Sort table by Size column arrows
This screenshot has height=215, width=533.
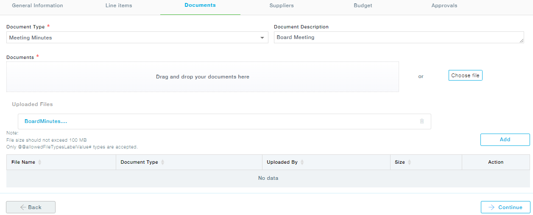pos(409,162)
